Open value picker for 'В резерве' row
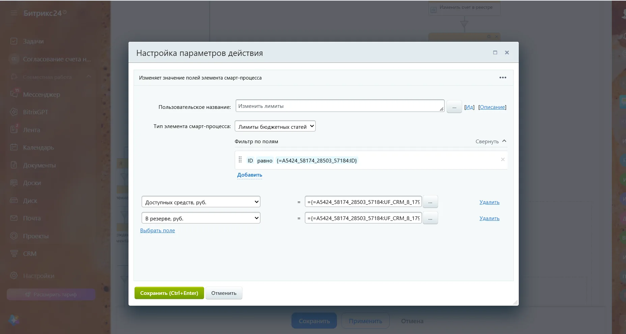 click(x=430, y=218)
